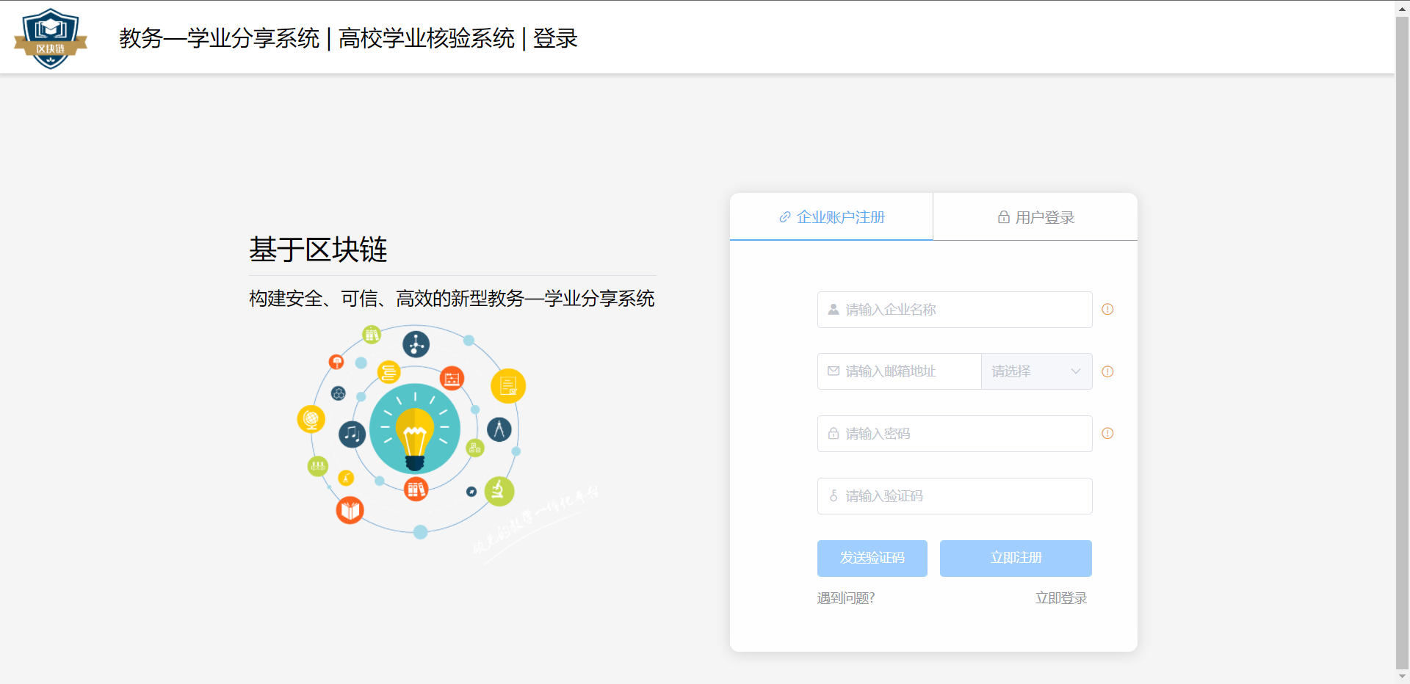
Task: Switch to the 用户登录 tab
Action: point(1035,217)
